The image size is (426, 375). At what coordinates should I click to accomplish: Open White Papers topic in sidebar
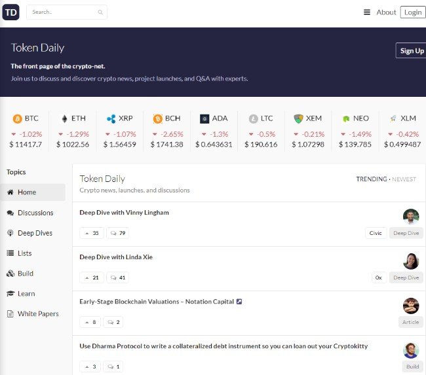tap(38, 314)
